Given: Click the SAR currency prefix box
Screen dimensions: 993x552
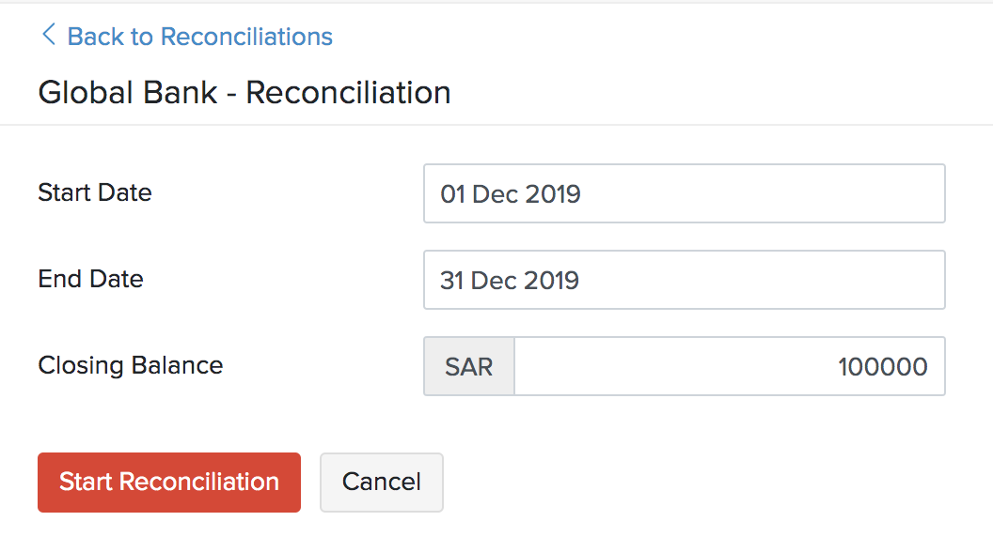Looking at the screenshot, I should [x=468, y=366].
